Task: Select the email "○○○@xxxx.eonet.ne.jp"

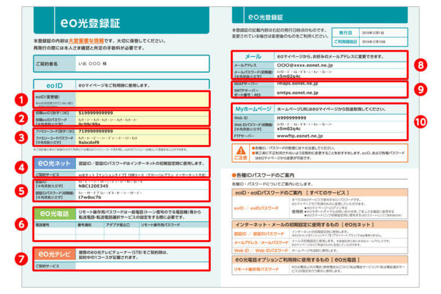Action: point(305,65)
